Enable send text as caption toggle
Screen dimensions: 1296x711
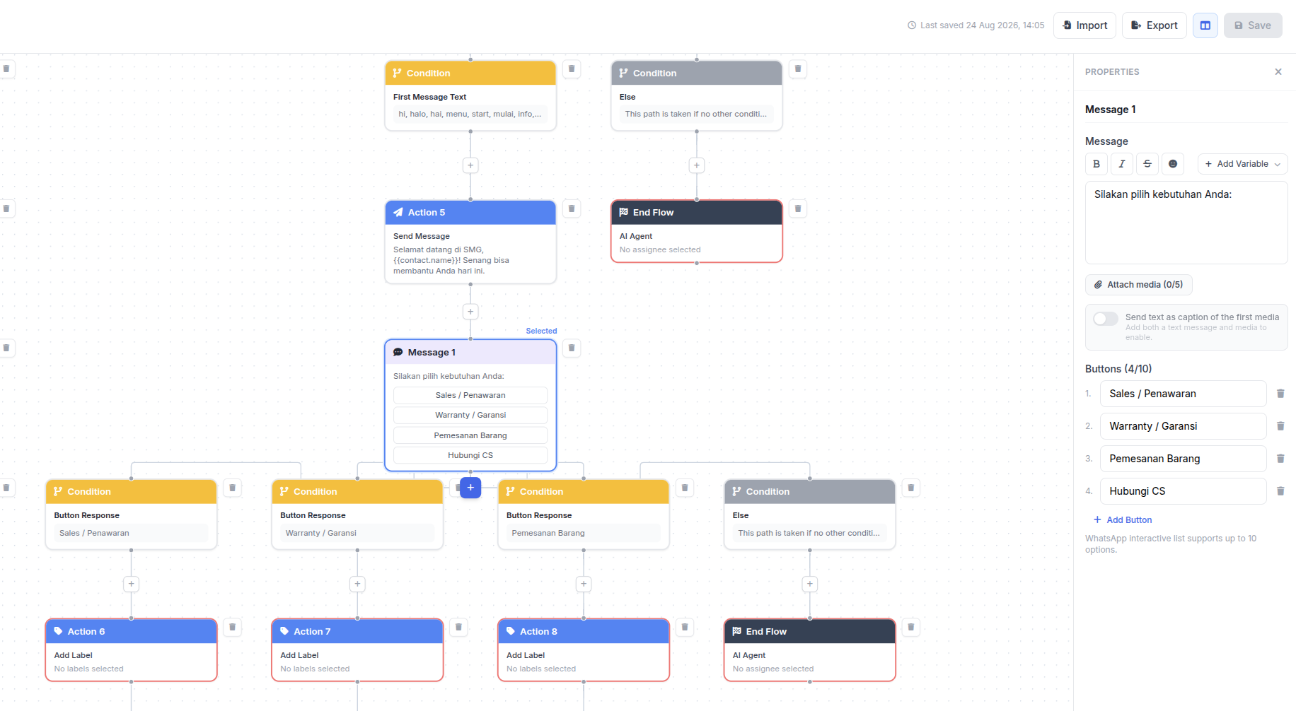1106,319
